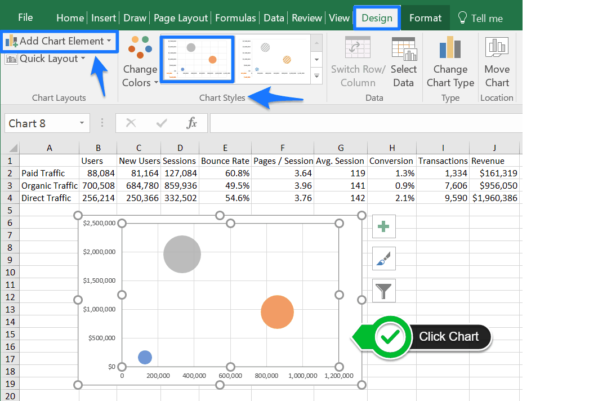The width and height of the screenshot is (598, 401).
Task: Open the Chart Styles brush icon beside chart
Action: pyautogui.click(x=383, y=259)
